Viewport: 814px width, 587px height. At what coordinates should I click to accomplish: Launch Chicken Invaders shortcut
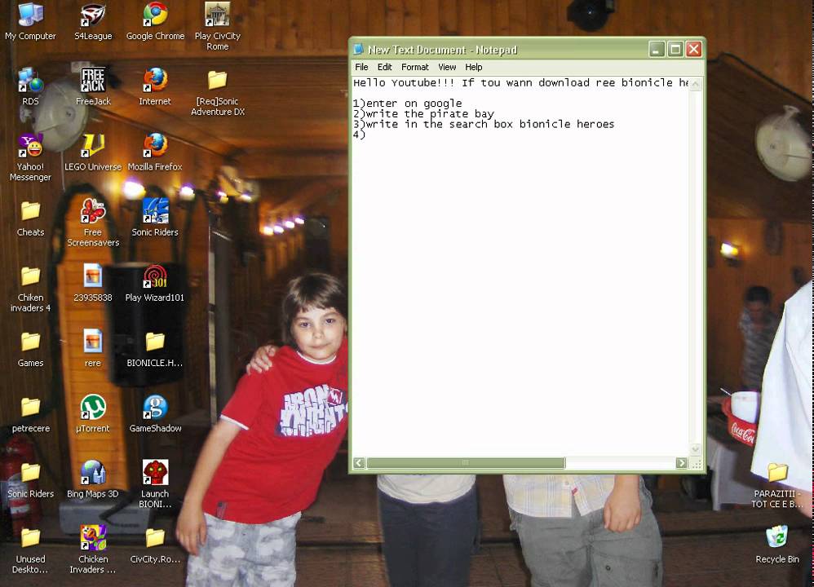[x=93, y=550]
